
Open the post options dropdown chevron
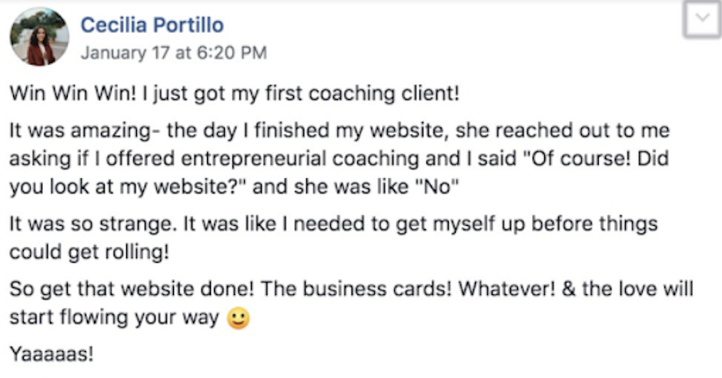point(702,22)
